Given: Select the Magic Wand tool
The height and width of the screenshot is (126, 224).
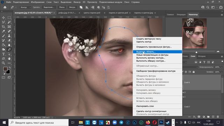Looking at the screenshot, I should coord(9,22).
